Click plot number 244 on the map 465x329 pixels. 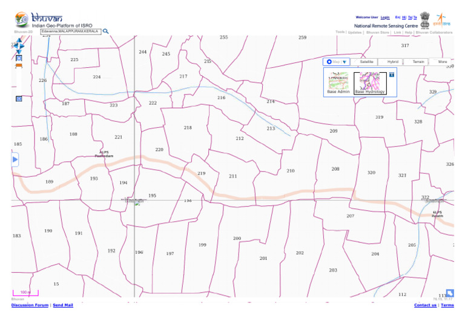(143, 52)
